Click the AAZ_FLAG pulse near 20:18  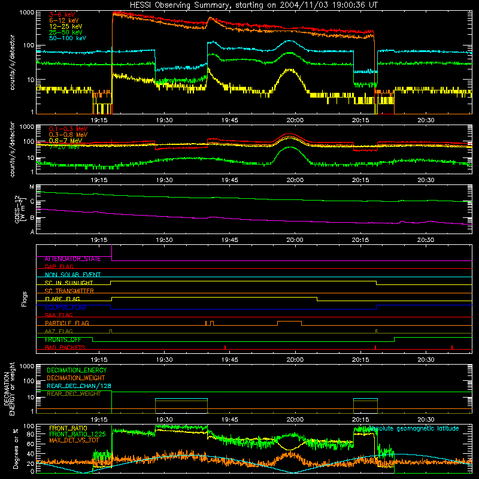pyautogui.click(x=376, y=332)
